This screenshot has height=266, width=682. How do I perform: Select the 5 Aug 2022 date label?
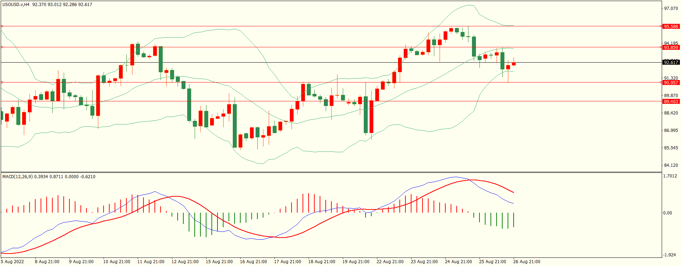(12, 262)
